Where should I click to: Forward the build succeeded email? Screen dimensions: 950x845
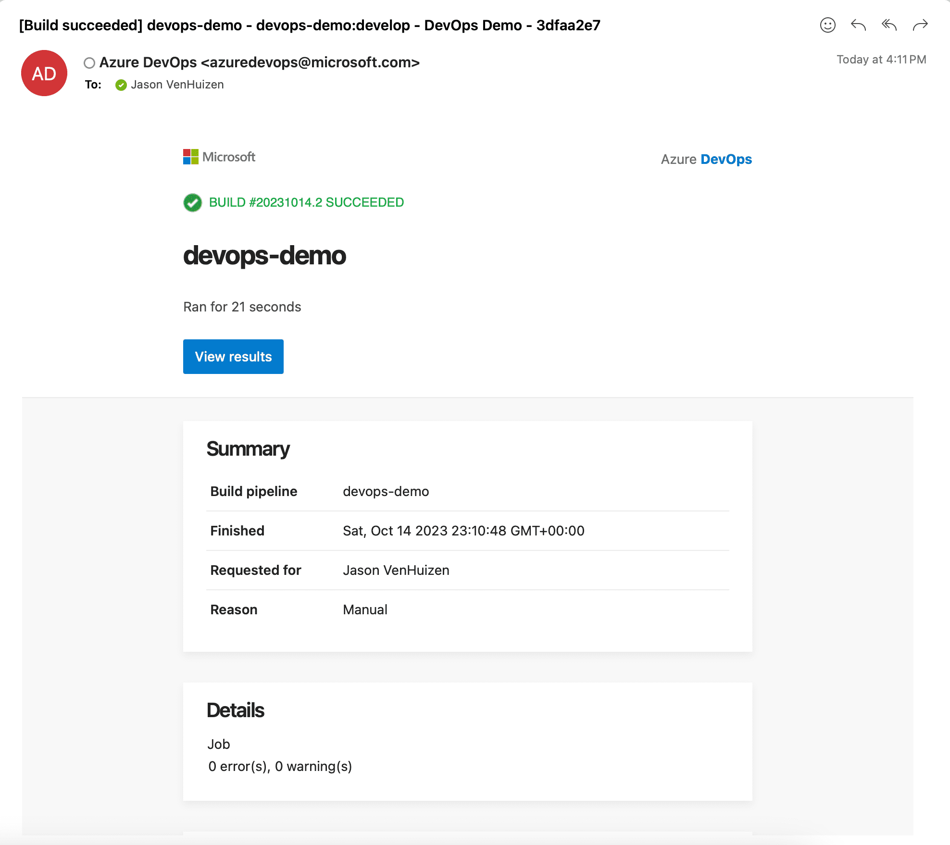coord(920,25)
